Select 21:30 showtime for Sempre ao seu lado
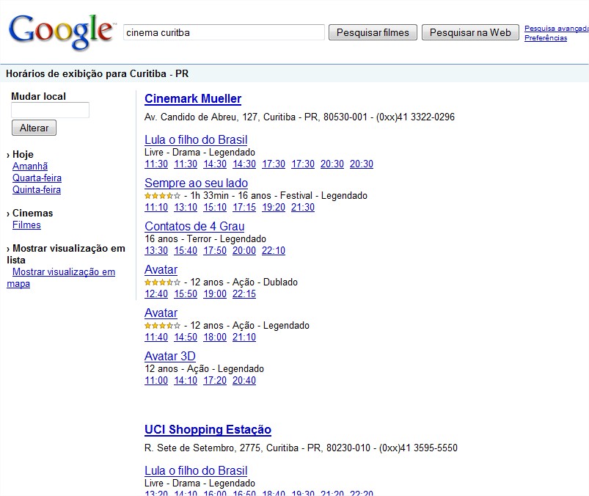This screenshot has width=589, height=496. [303, 207]
